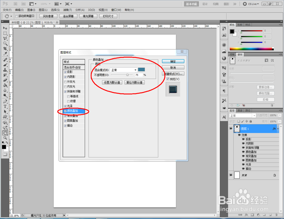Select the Pen tool
Image resolution: width=284 pixels, height=219 pixels.
pyautogui.click(x=5, y=101)
